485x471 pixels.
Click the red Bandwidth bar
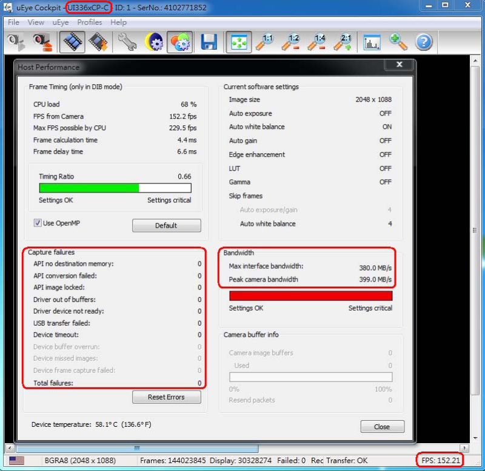coord(310,296)
